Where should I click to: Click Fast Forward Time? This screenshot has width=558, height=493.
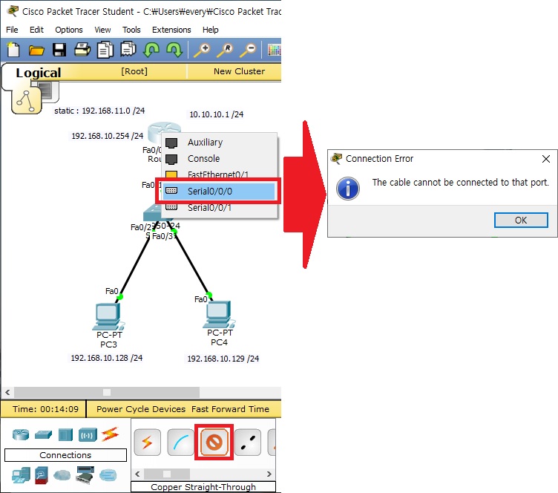pyautogui.click(x=230, y=409)
